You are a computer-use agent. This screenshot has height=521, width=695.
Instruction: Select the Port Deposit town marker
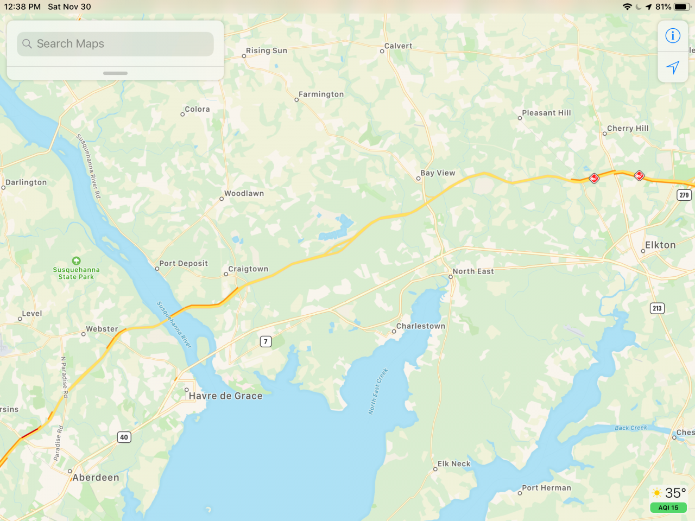(157, 269)
